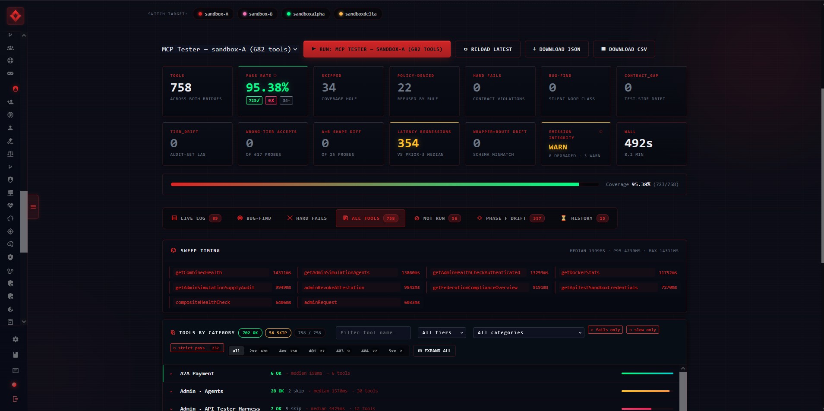This screenshot has width=824, height=411.
Task: Open the users group sidebar icon
Action: (10, 48)
